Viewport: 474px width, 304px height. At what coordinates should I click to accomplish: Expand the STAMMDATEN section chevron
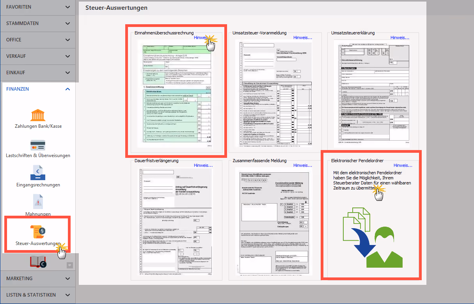68,23
